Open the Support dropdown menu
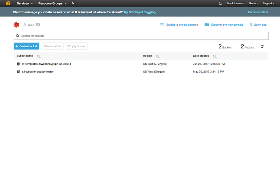Image resolution: width=280 pixels, height=183 pixels. (268, 4)
